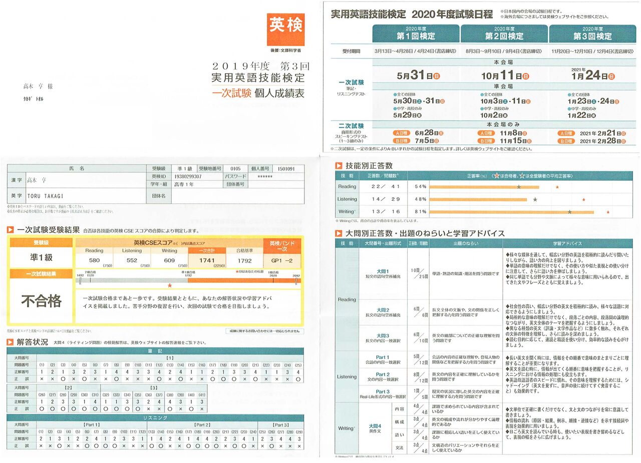Click the 81% Writing accuracy value
641x463 pixels.
420,212
